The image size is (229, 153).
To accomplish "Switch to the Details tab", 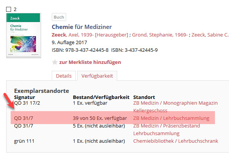I will [x=64, y=76].
